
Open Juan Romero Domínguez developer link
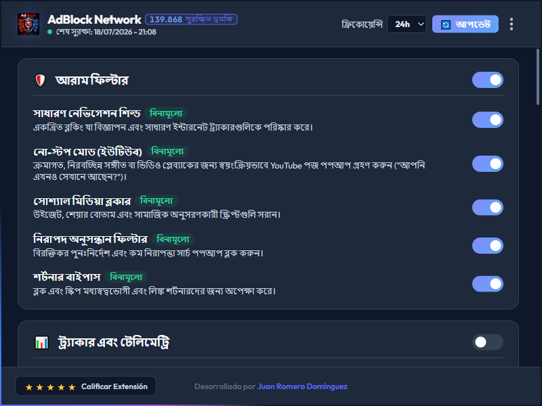(x=302, y=386)
